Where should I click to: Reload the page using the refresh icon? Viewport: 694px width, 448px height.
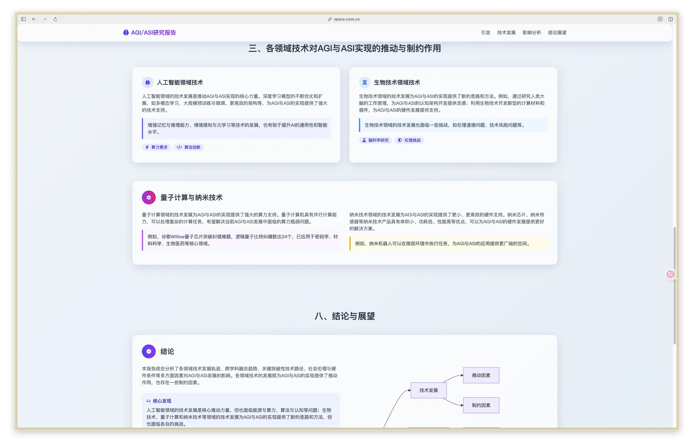(x=55, y=19)
